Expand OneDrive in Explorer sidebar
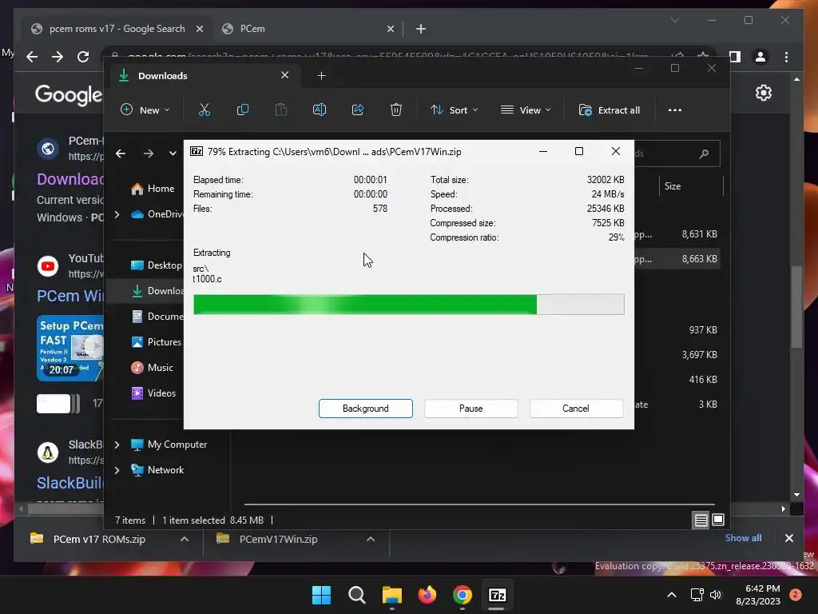Image resolution: width=818 pixels, height=614 pixels. pos(117,214)
